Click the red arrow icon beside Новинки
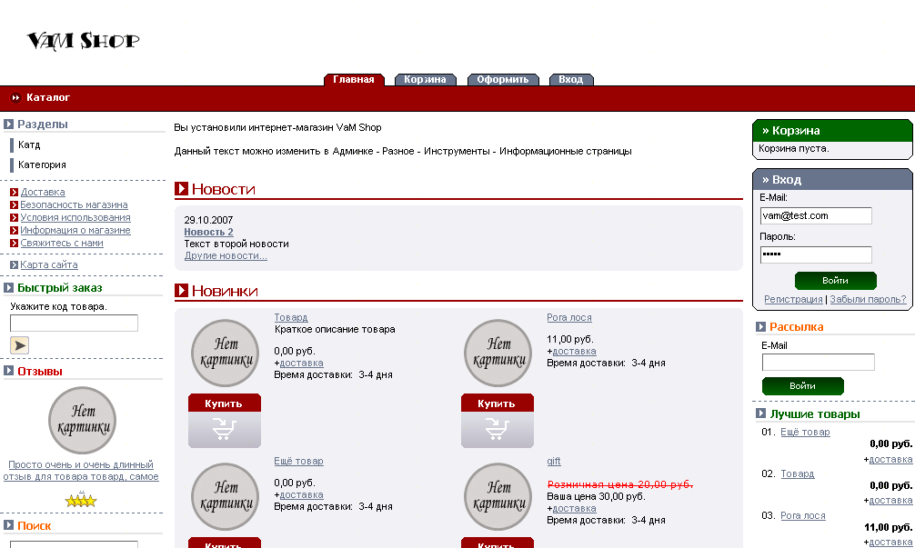Screen dimensions: 915x548 (182, 290)
